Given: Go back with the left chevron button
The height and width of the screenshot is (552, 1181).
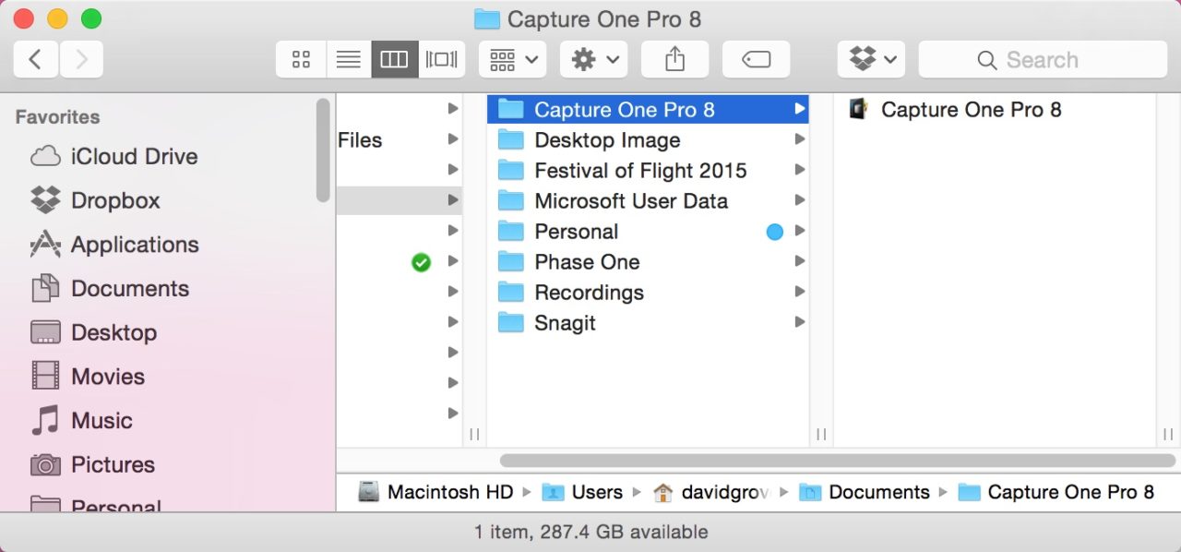Looking at the screenshot, I should 35,60.
